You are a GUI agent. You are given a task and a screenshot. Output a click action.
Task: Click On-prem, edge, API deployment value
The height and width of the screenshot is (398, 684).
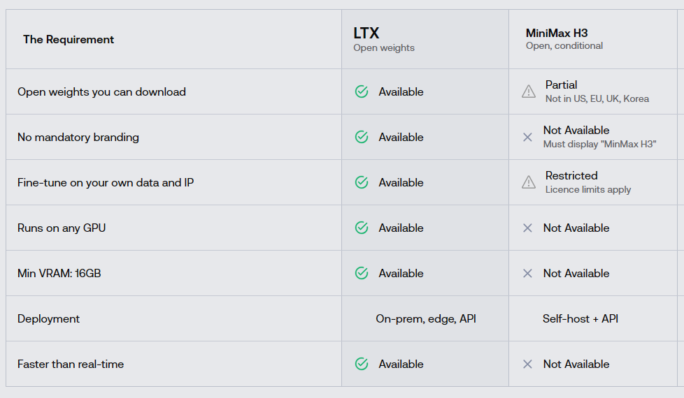(426, 318)
